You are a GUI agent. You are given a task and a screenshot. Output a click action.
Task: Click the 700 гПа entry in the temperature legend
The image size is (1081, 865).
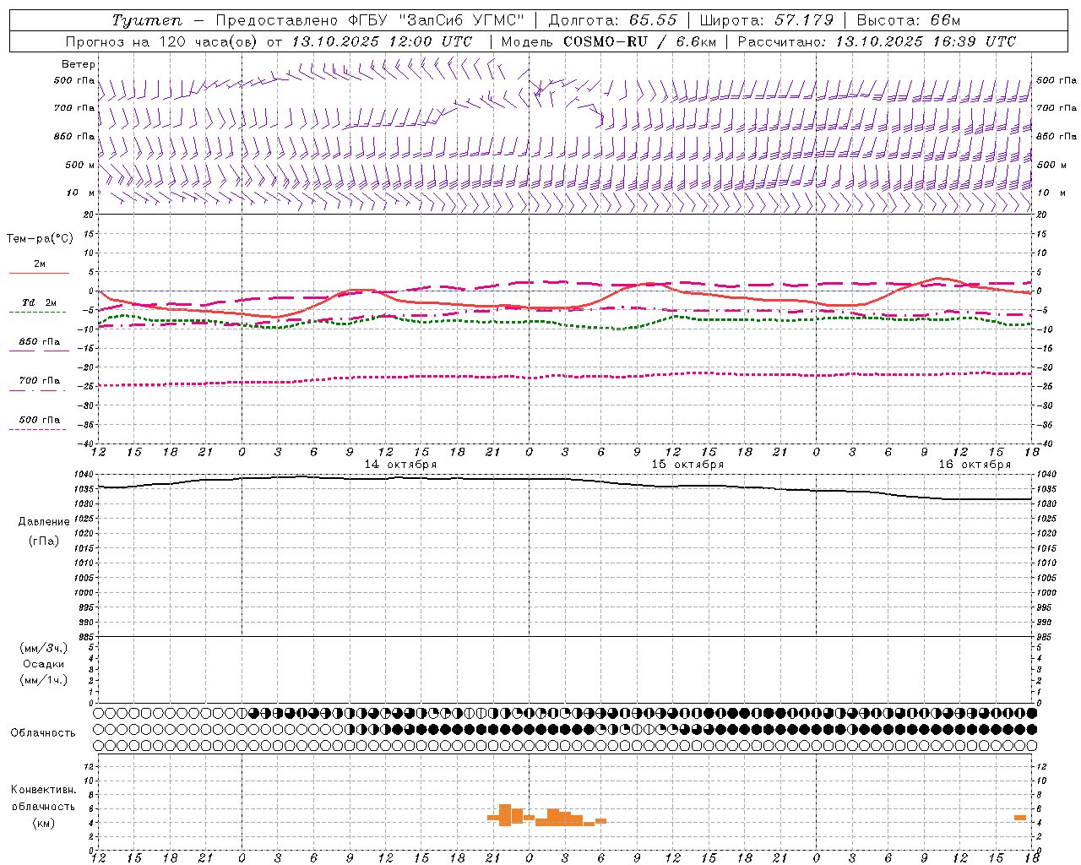(40, 380)
